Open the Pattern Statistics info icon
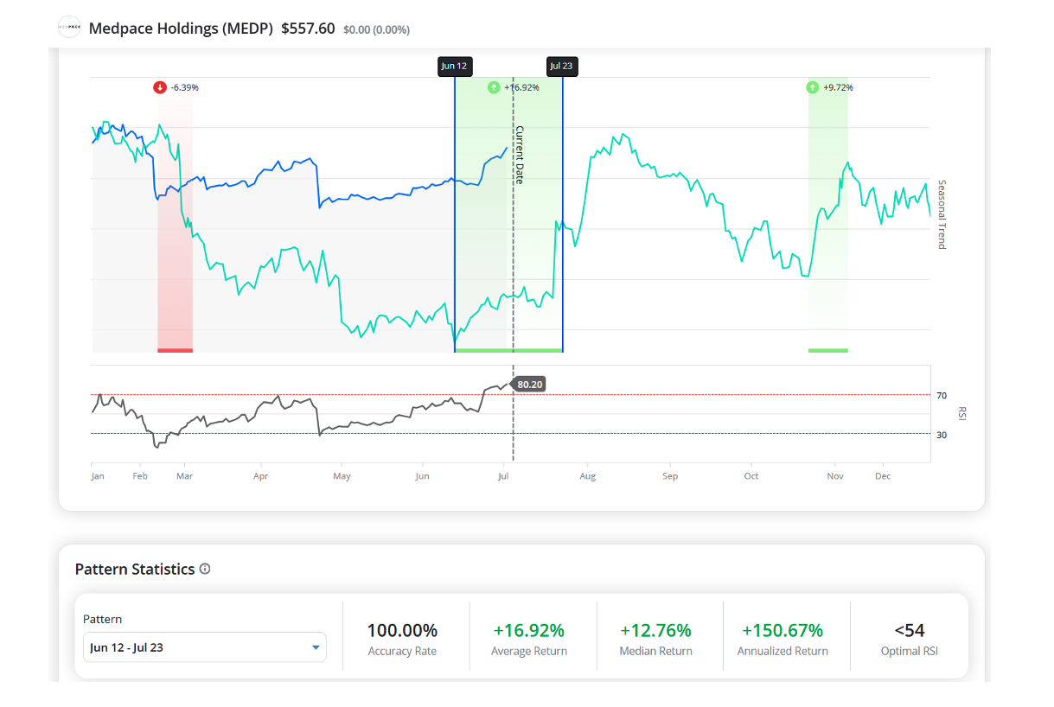Image resolution: width=1054 pixels, height=707 pixels. 205,569
